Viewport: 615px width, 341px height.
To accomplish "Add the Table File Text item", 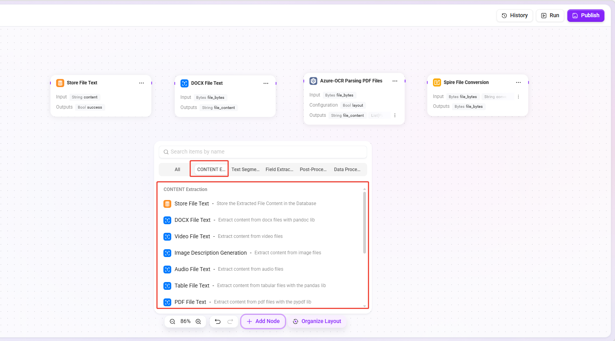I will coord(262,286).
